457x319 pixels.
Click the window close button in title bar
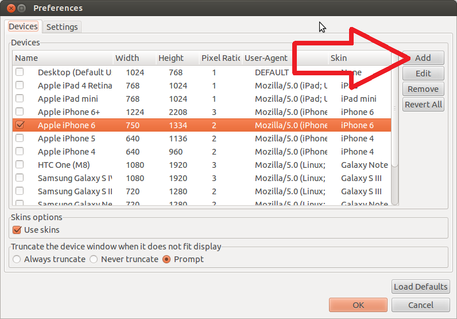pyautogui.click(x=10, y=8)
